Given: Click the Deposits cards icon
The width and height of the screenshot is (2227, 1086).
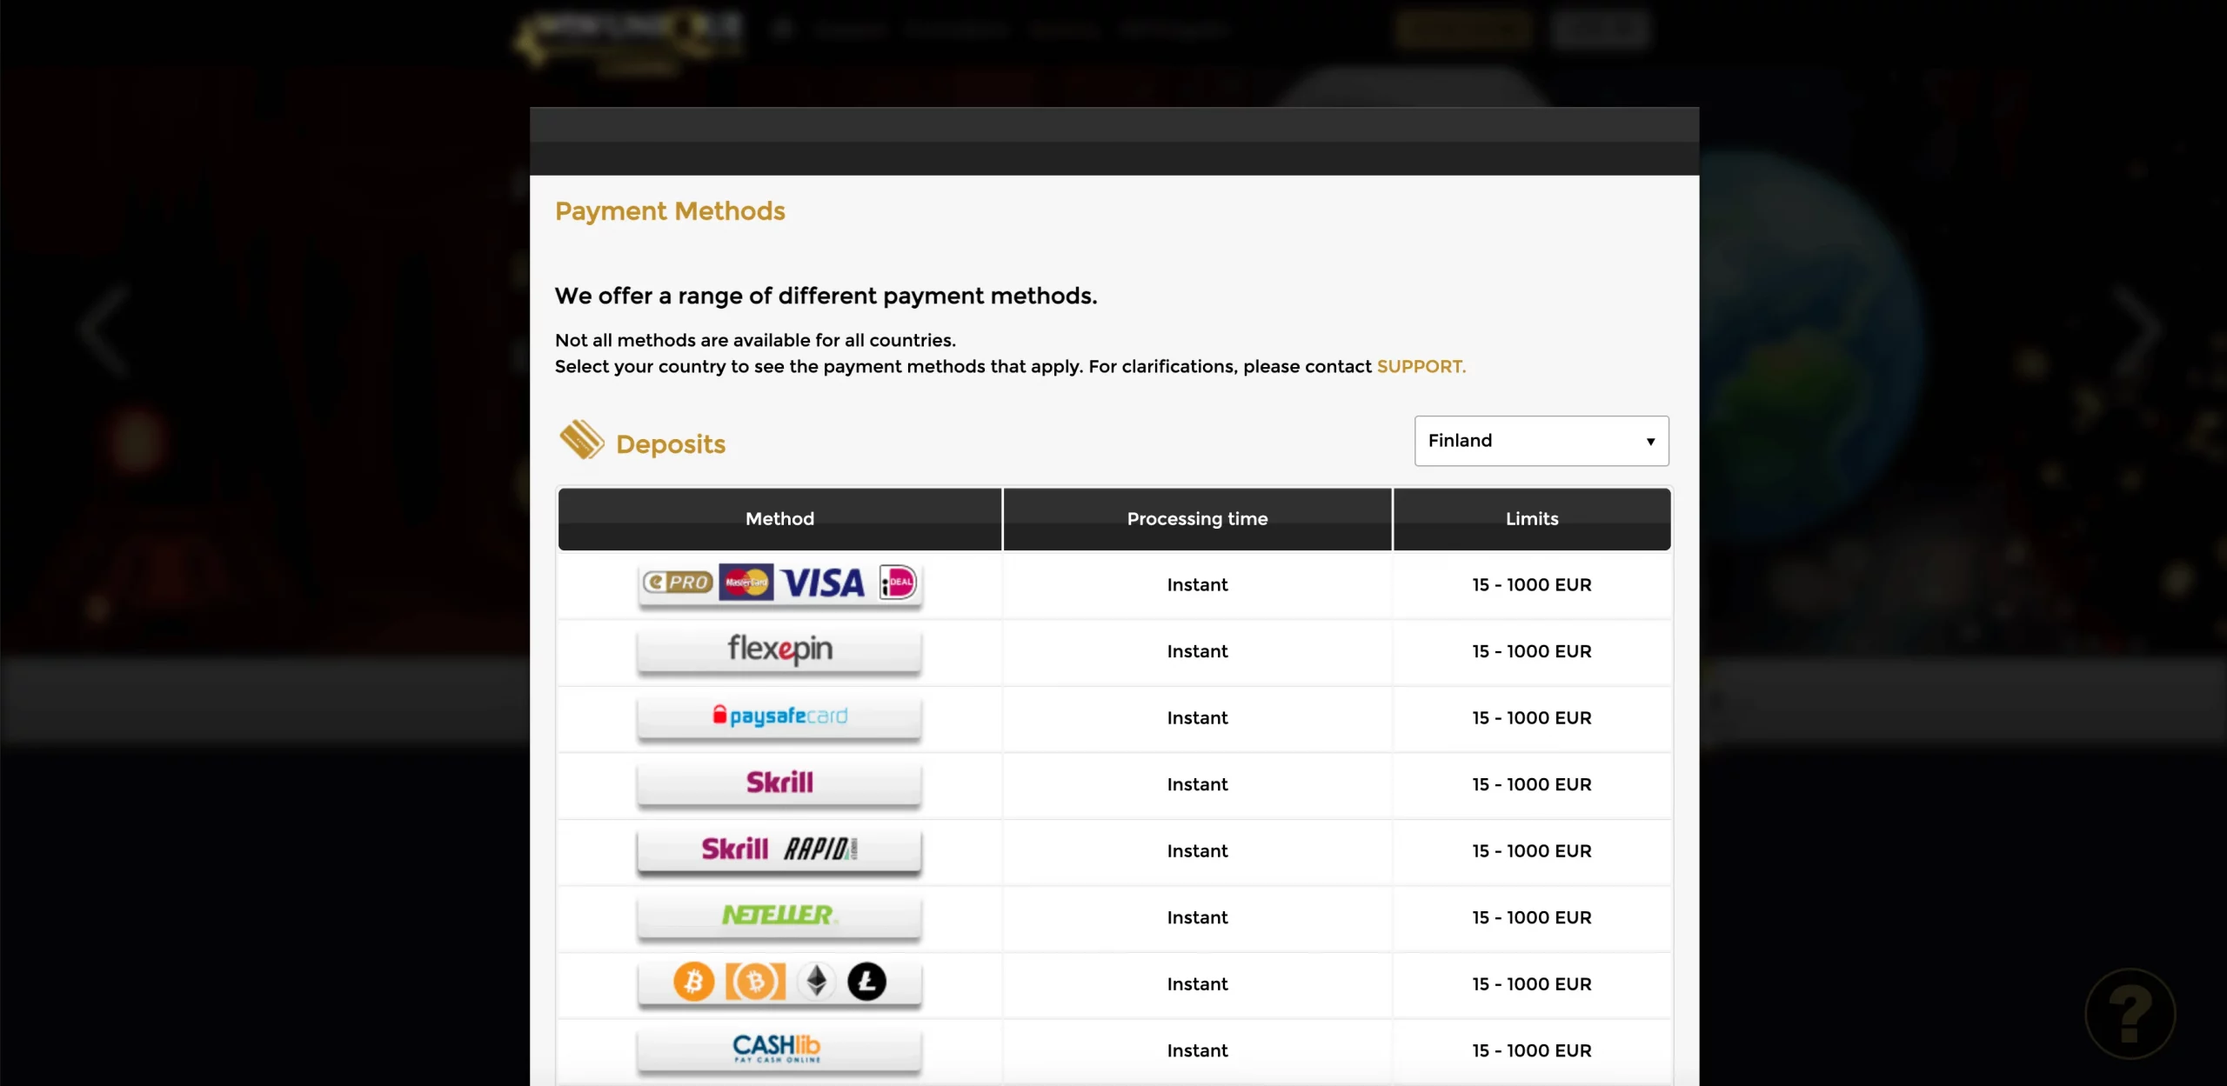Looking at the screenshot, I should pyautogui.click(x=581, y=440).
